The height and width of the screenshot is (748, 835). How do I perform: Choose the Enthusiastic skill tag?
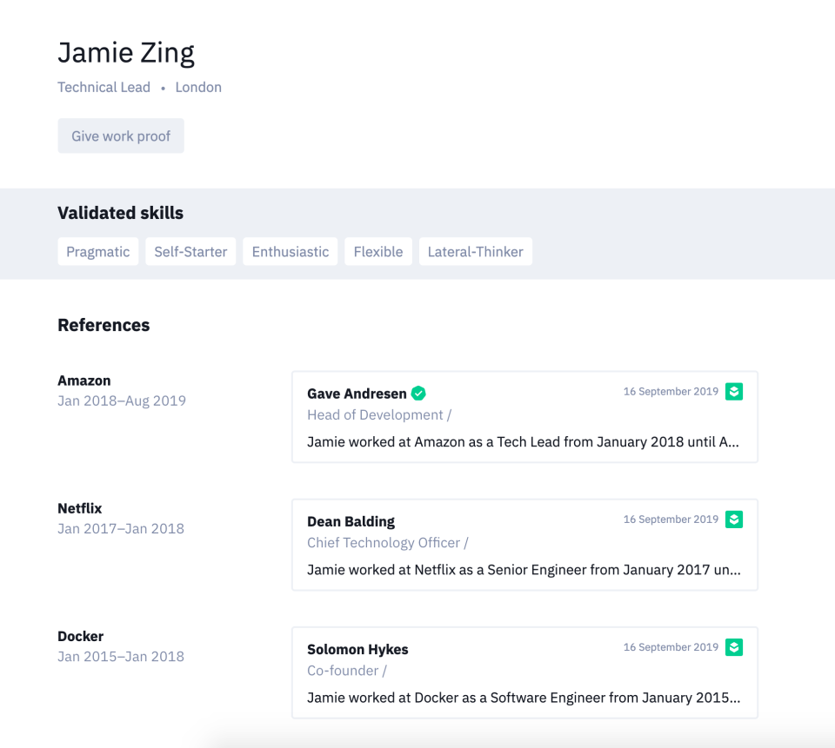pos(291,252)
